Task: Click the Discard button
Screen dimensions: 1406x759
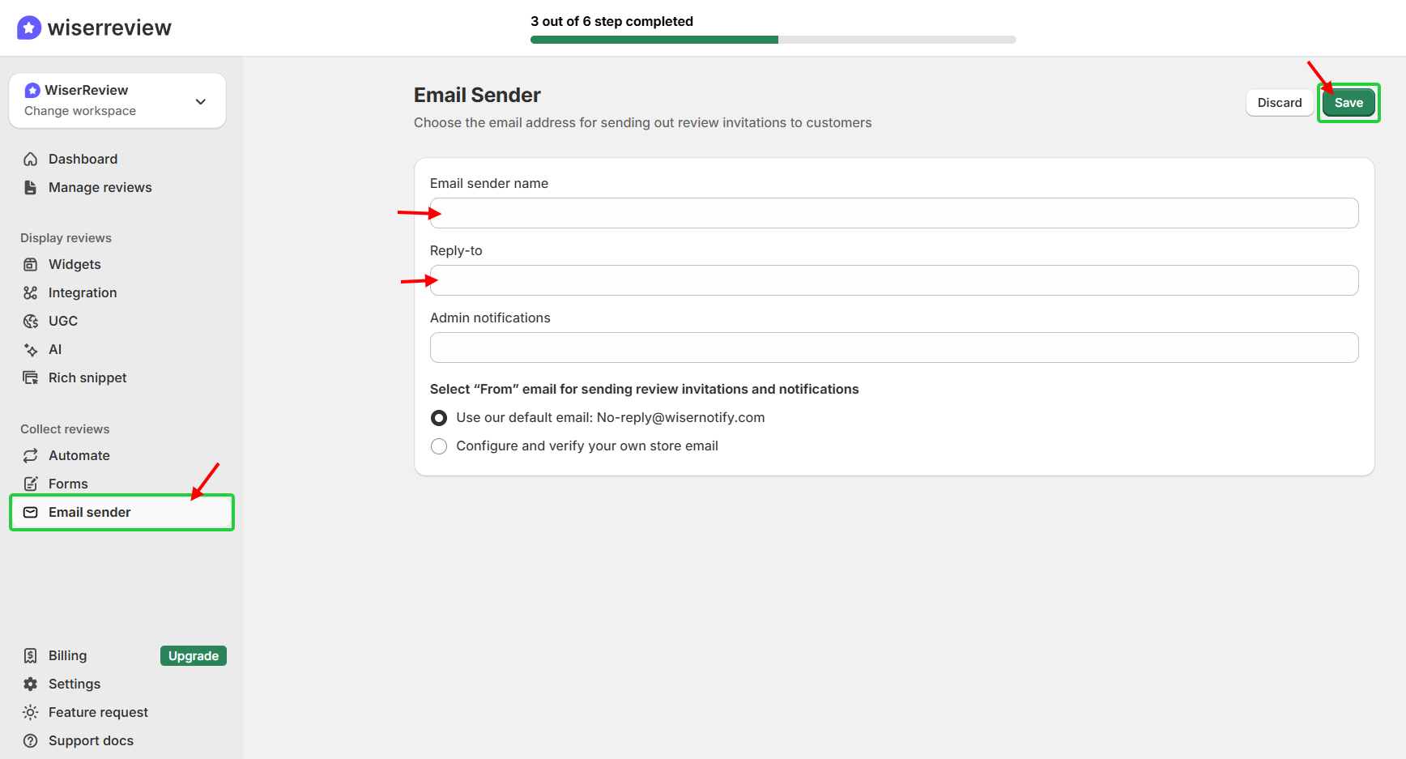Action: (x=1279, y=103)
